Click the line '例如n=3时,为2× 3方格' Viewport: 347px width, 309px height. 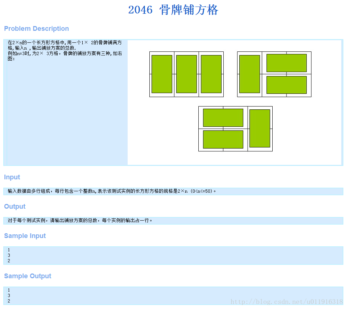tap(65, 56)
